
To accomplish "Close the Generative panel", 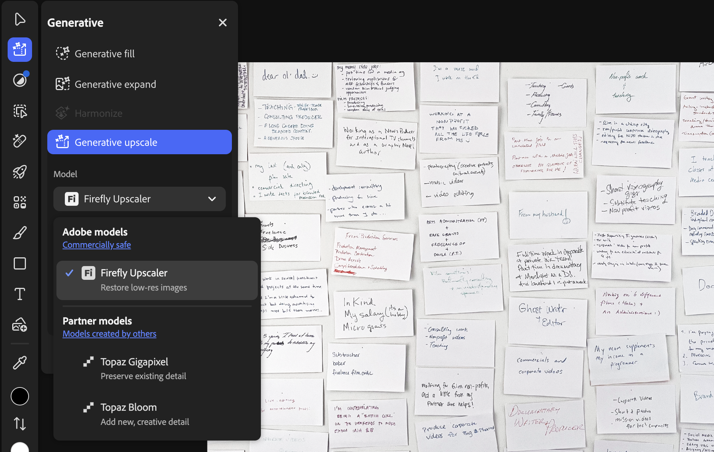I will tap(223, 23).
